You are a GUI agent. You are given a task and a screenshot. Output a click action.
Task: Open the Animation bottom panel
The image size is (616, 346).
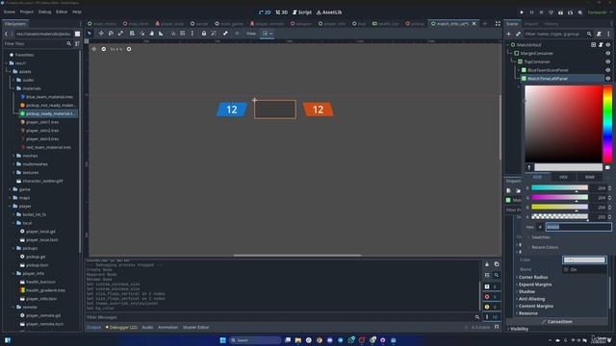pyautogui.click(x=167, y=327)
